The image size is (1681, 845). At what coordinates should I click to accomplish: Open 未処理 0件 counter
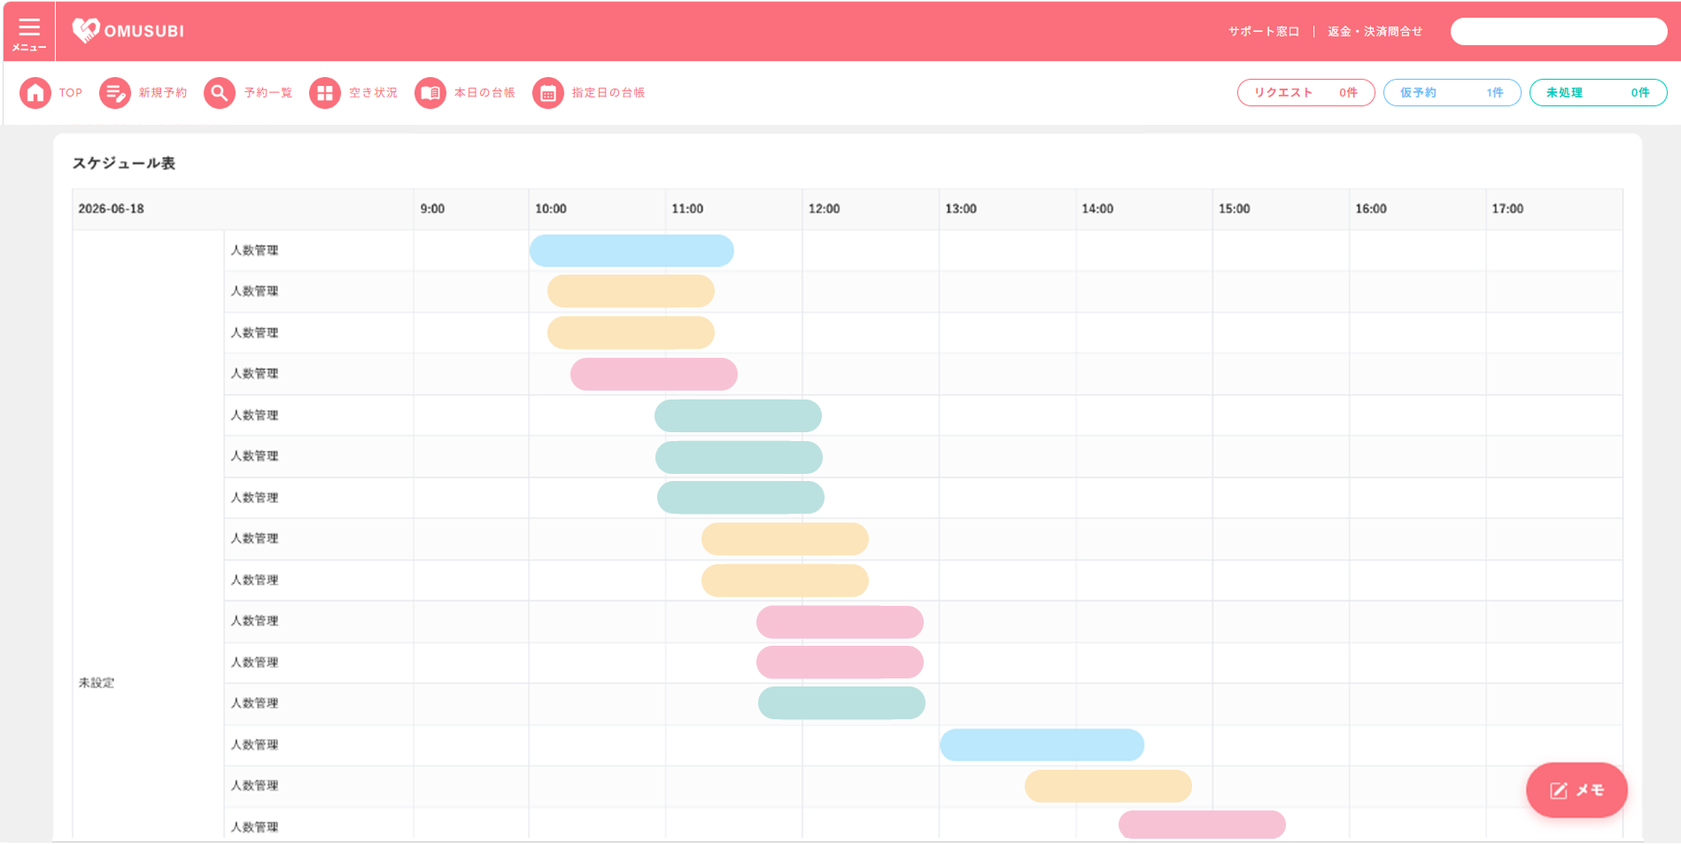coord(1598,92)
